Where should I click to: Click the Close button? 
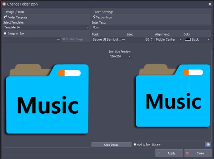click(198, 153)
